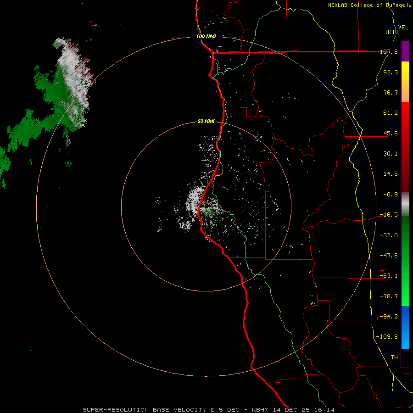Click the -78.7 value on the velocity scale
The width and height of the screenshot is (413, 413).
(x=389, y=296)
